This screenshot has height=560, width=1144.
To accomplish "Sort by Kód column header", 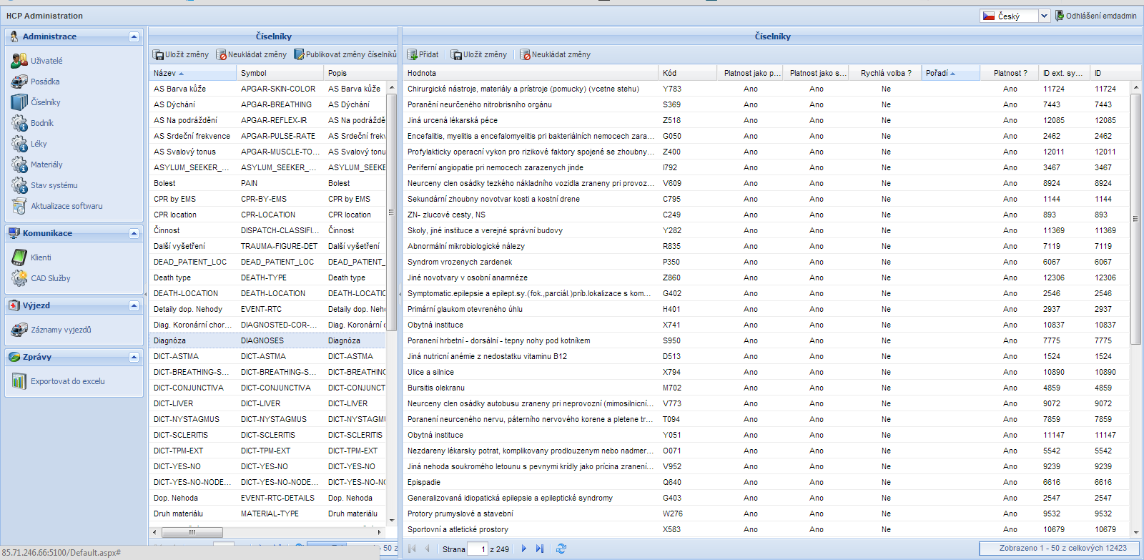I will pyautogui.click(x=687, y=73).
